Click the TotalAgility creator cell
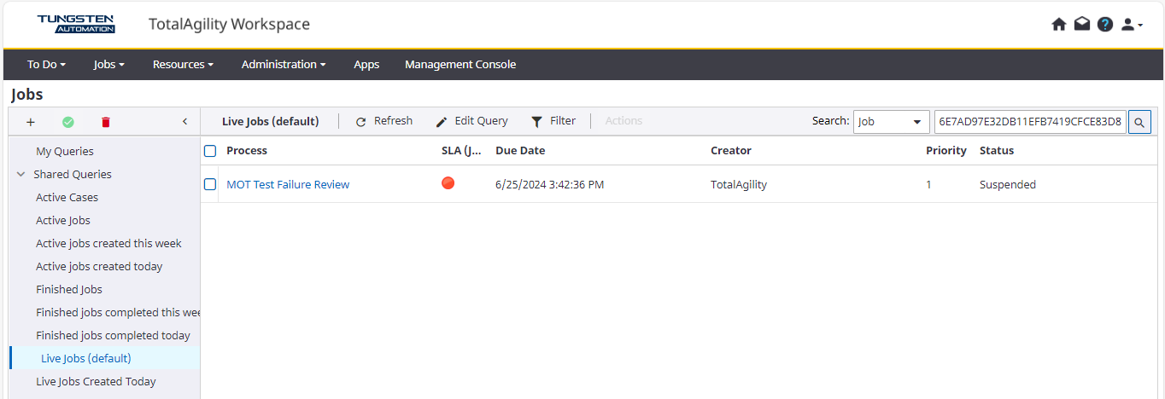 coord(739,184)
